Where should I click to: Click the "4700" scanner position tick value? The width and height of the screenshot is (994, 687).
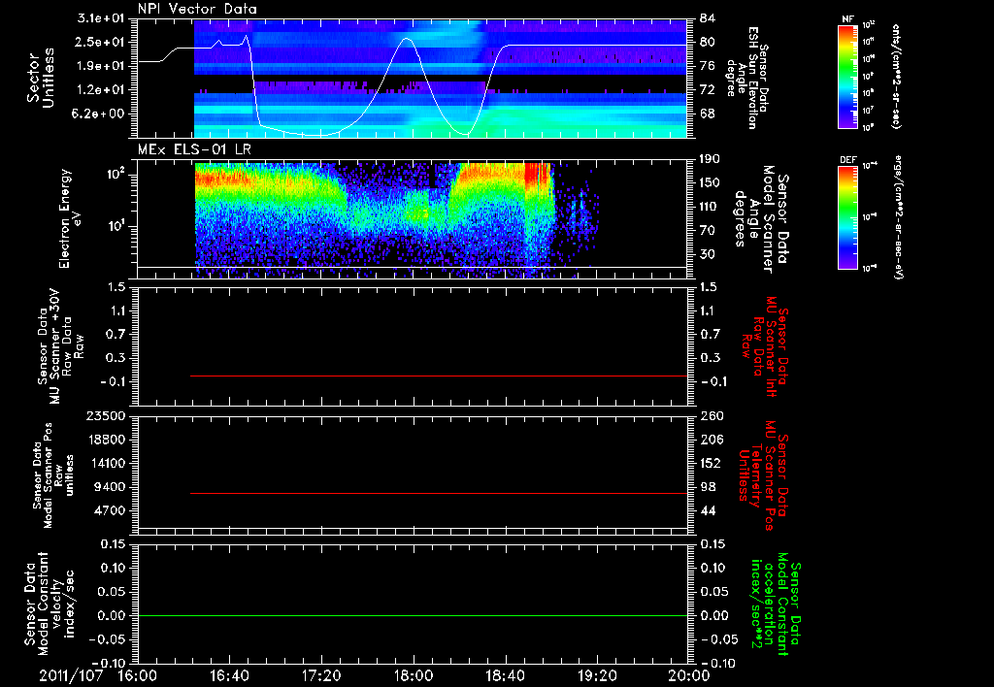point(110,510)
